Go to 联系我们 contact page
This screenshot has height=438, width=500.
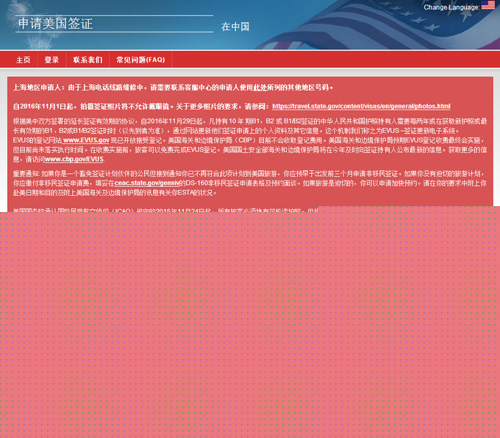coord(87,60)
